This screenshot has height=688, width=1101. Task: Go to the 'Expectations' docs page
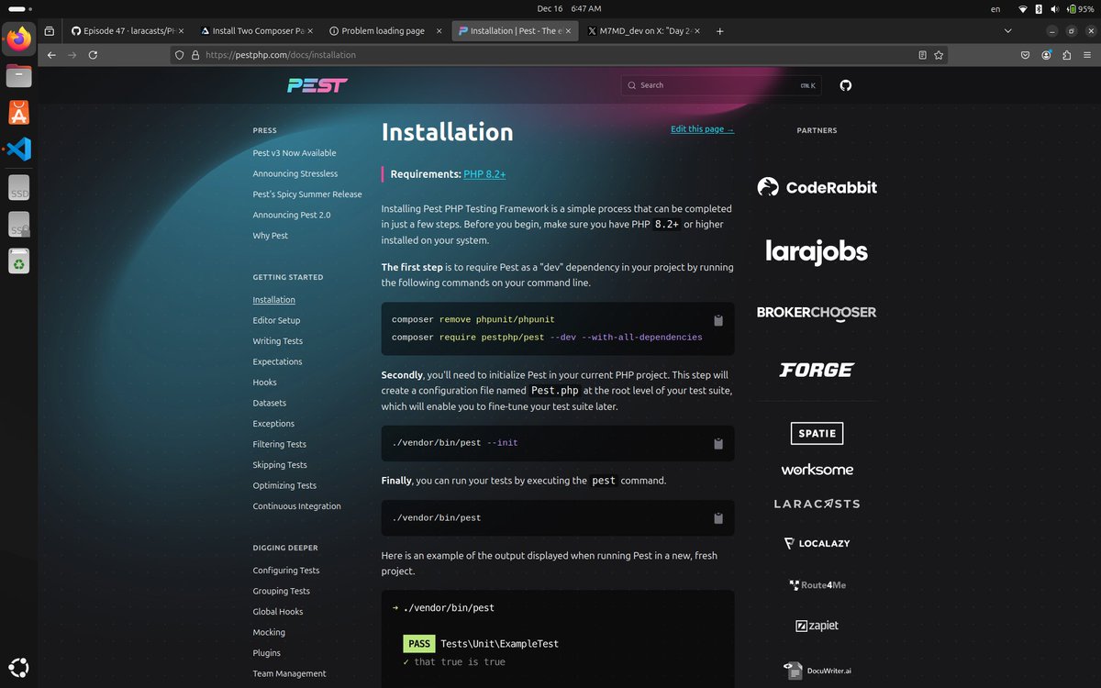pyautogui.click(x=277, y=361)
